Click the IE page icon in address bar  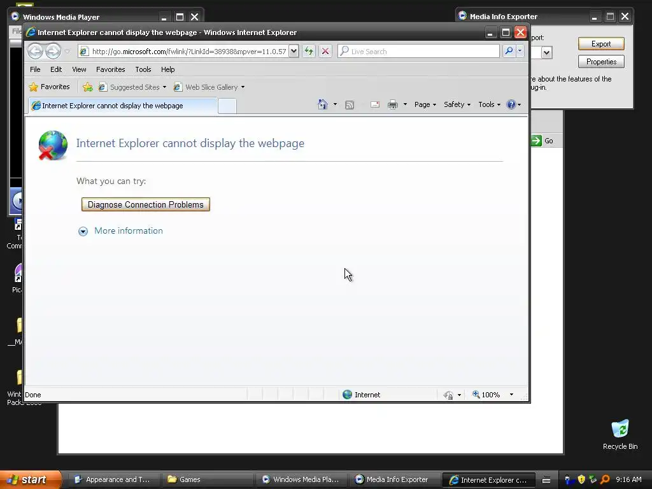click(85, 51)
